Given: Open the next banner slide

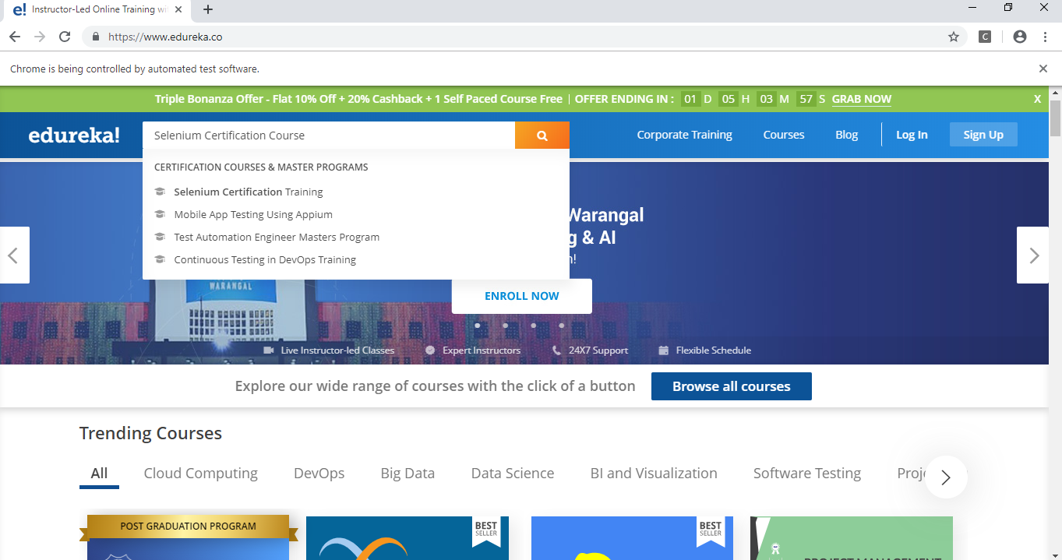Looking at the screenshot, I should click(1033, 255).
